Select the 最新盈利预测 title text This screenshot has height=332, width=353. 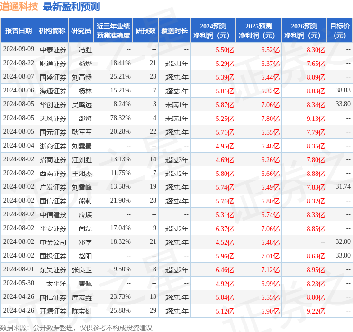point(71,7)
